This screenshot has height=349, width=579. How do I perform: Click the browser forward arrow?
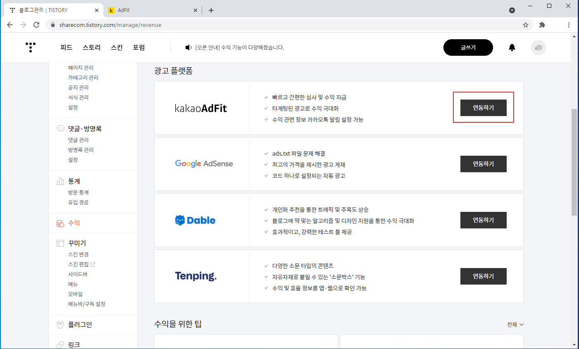point(23,25)
